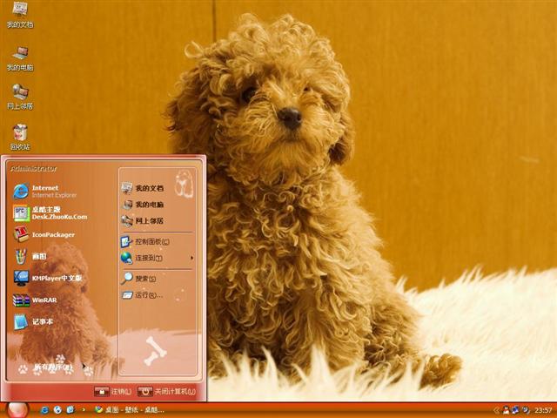This screenshot has width=557, height=418.
Task: Click the 23:57 taskbar clock
Action: point(543,410)
